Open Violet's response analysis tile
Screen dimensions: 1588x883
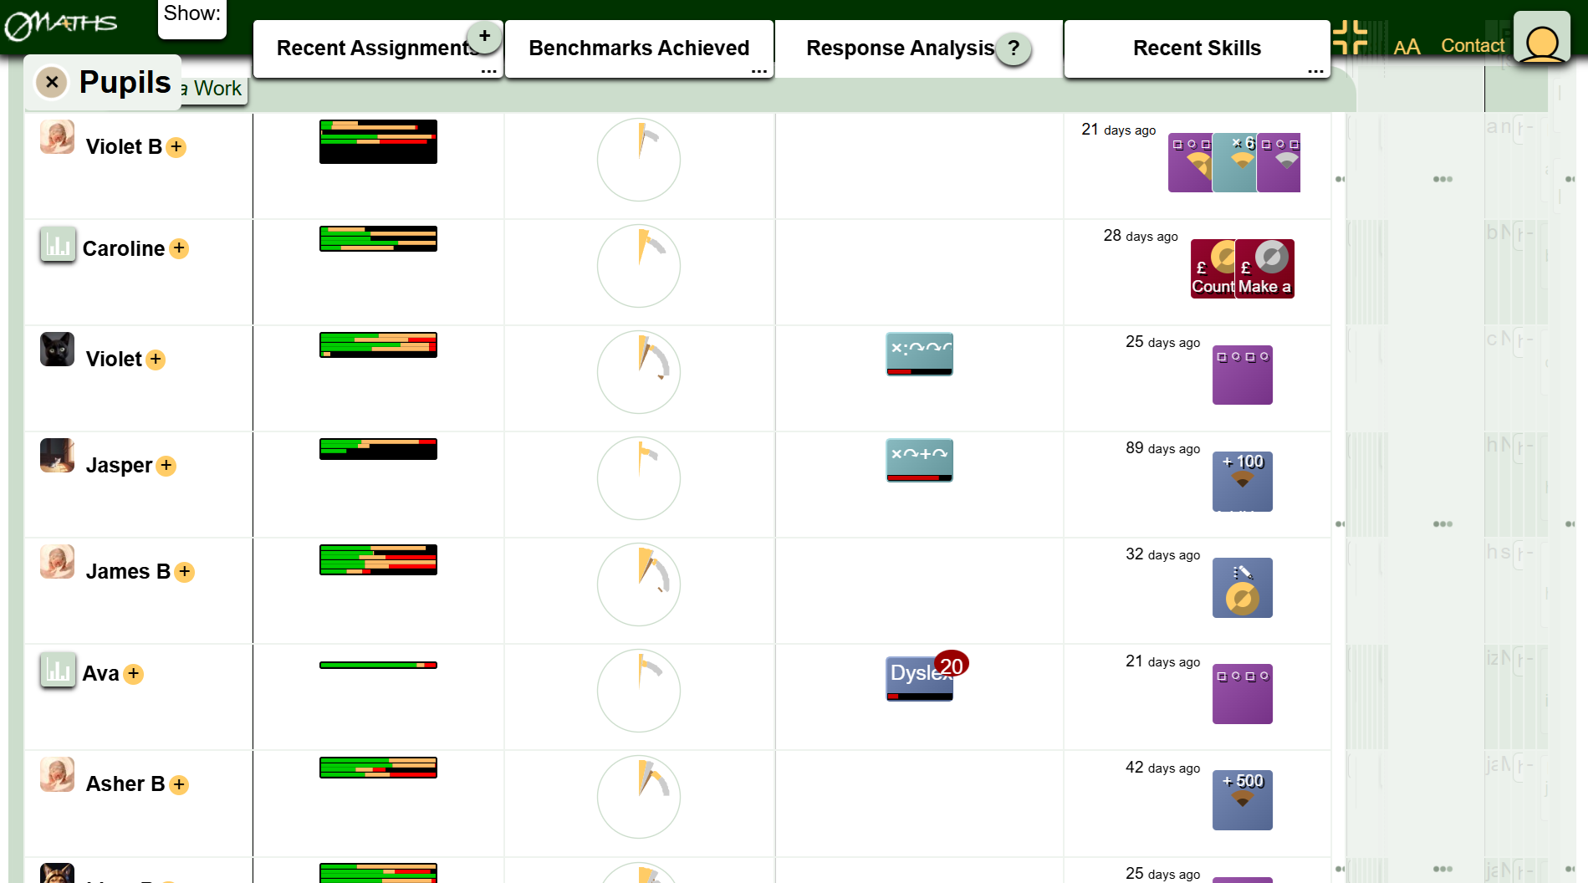[x=919, y=354]
